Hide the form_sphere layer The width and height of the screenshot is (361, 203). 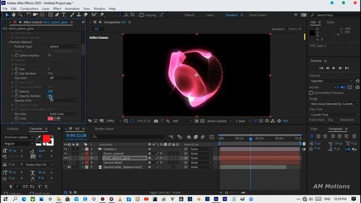tap(65, 153)
